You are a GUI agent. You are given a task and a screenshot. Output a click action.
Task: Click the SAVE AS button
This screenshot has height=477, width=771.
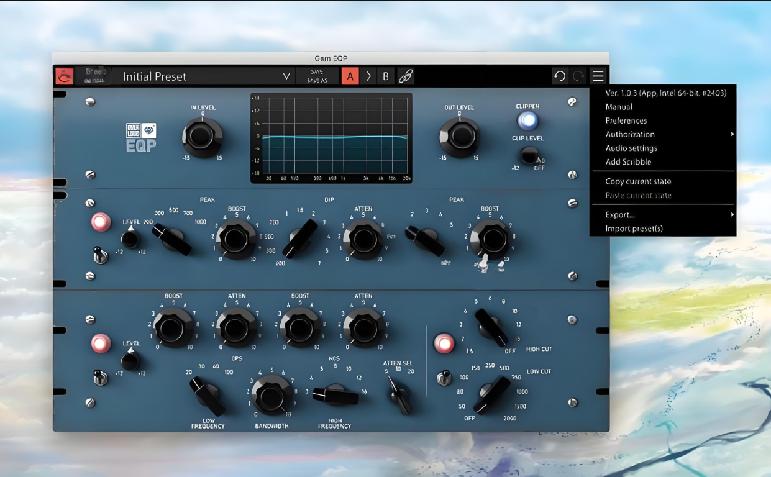(317, 81)
